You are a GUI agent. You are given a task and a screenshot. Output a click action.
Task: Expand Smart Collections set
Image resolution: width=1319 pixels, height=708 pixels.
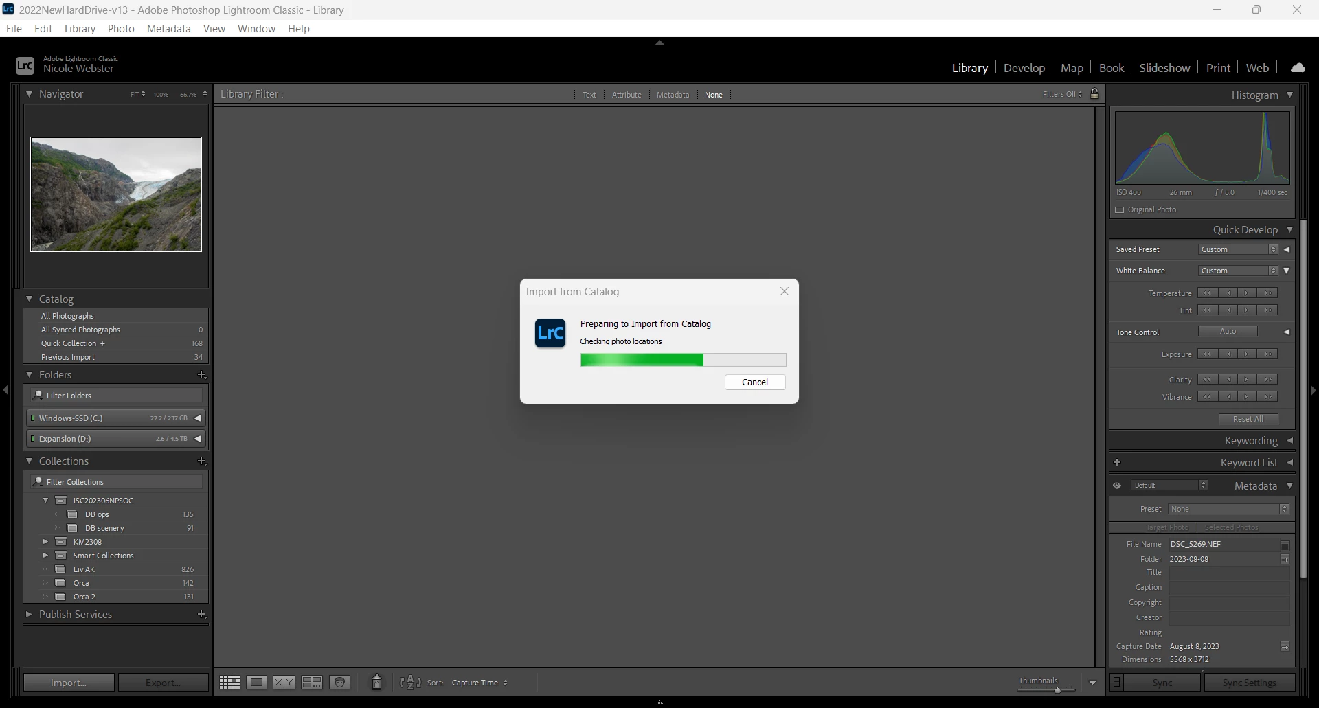point(46,555)
